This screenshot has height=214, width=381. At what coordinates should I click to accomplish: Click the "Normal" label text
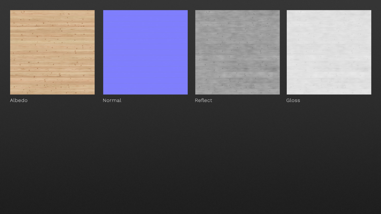click(x=112, y=100)
